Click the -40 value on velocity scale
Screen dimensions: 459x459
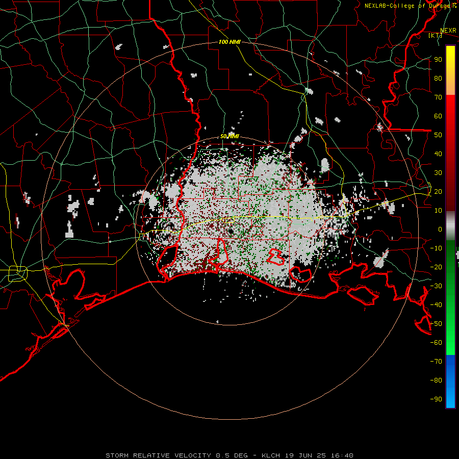[436, 305]
